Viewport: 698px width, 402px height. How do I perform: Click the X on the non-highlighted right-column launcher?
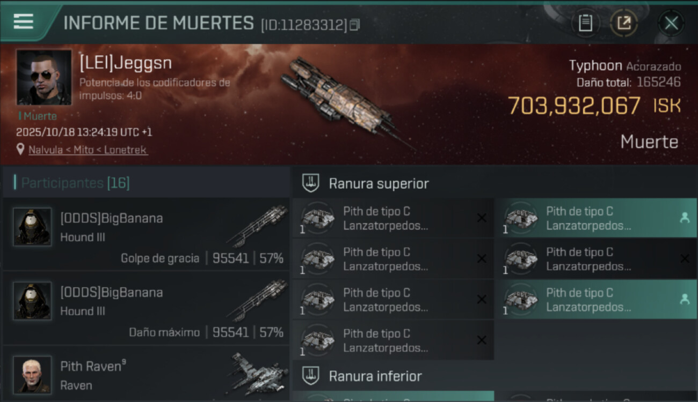[x=685, y=258]
